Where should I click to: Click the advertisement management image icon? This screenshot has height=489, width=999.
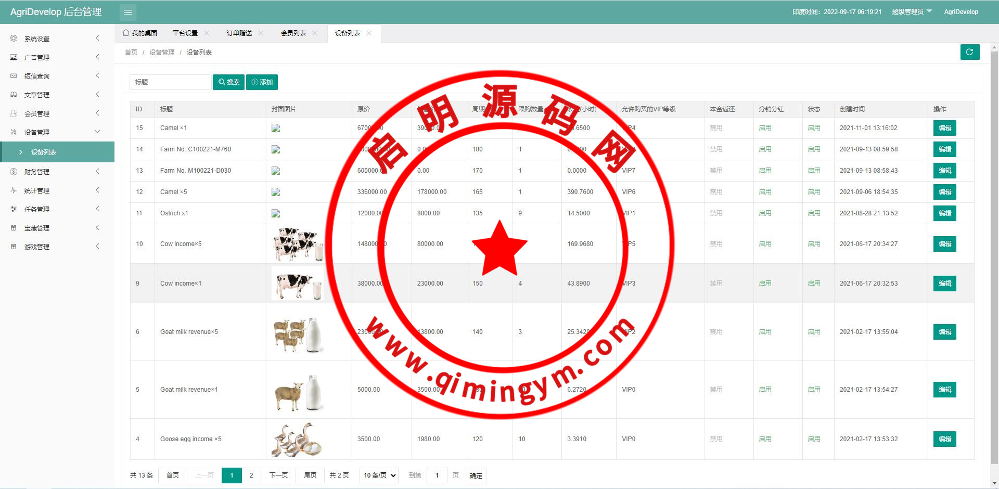(x=14, y=57)
